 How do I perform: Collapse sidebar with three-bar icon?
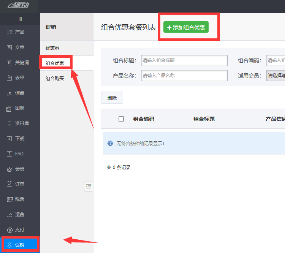pyautogui.click(x=20, y=19)
